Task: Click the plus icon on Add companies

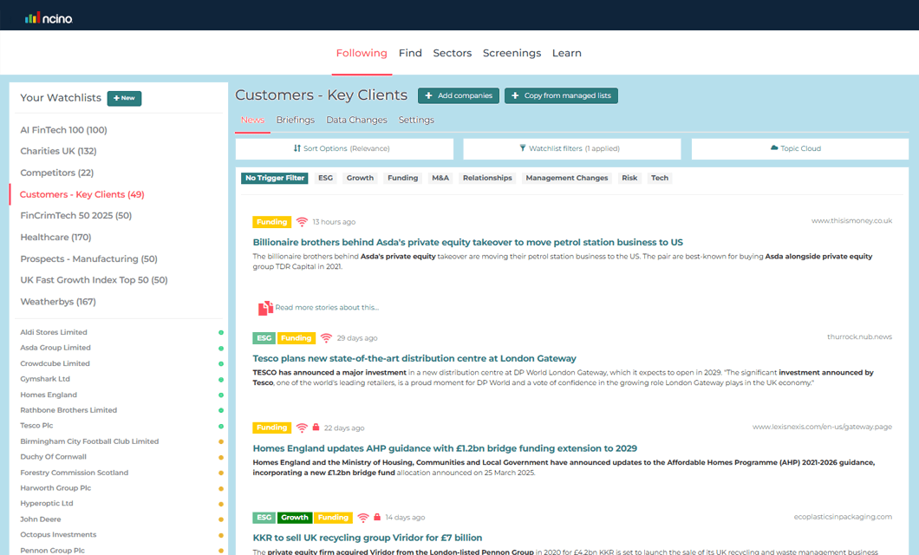Action: click(429, 95)
